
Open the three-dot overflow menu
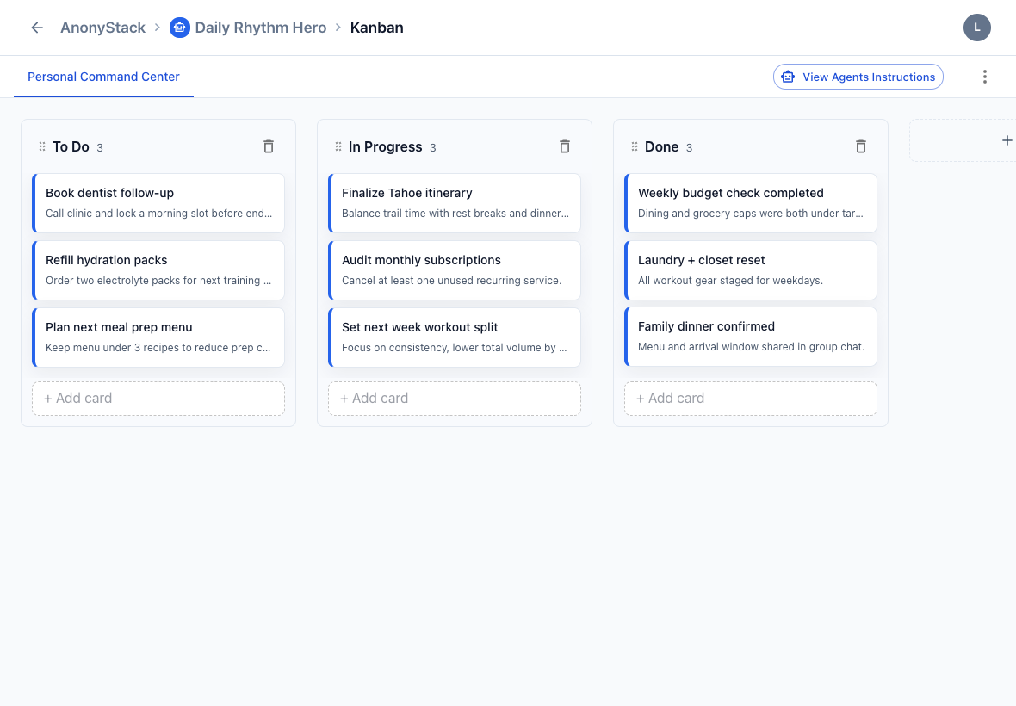(x=984, y=77)
